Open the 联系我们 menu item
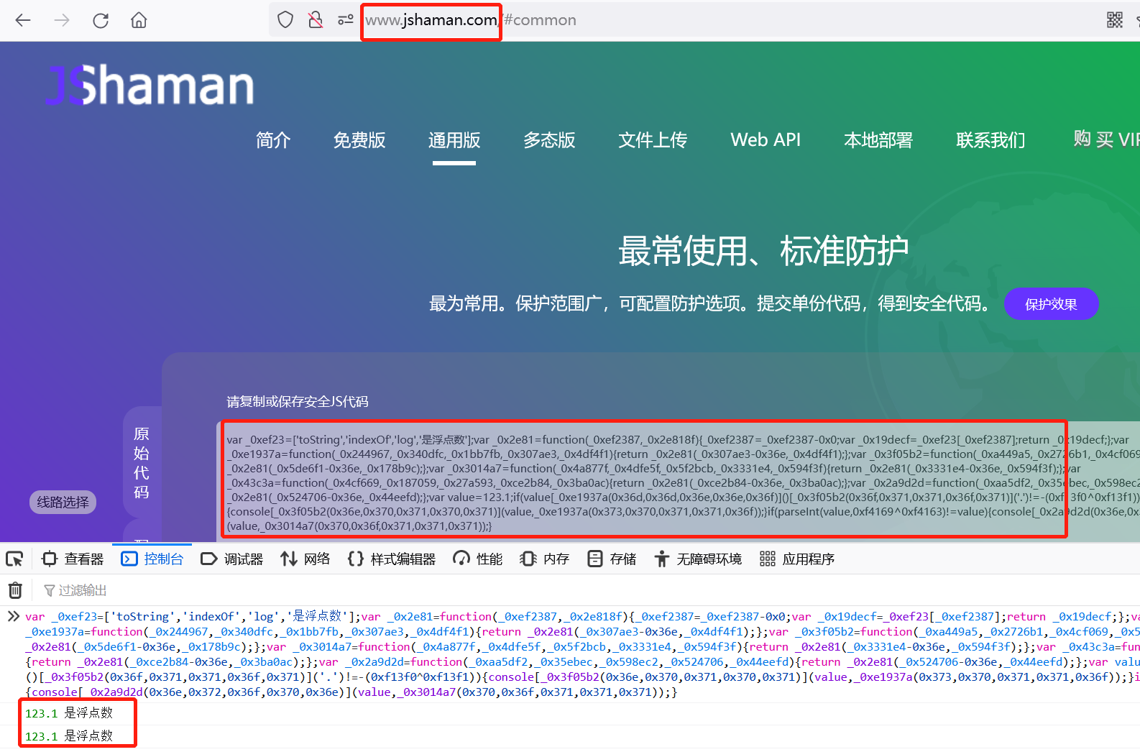 pos(990,140)
